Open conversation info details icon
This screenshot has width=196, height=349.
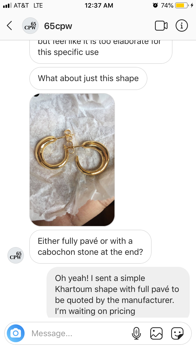coord(181,26)
